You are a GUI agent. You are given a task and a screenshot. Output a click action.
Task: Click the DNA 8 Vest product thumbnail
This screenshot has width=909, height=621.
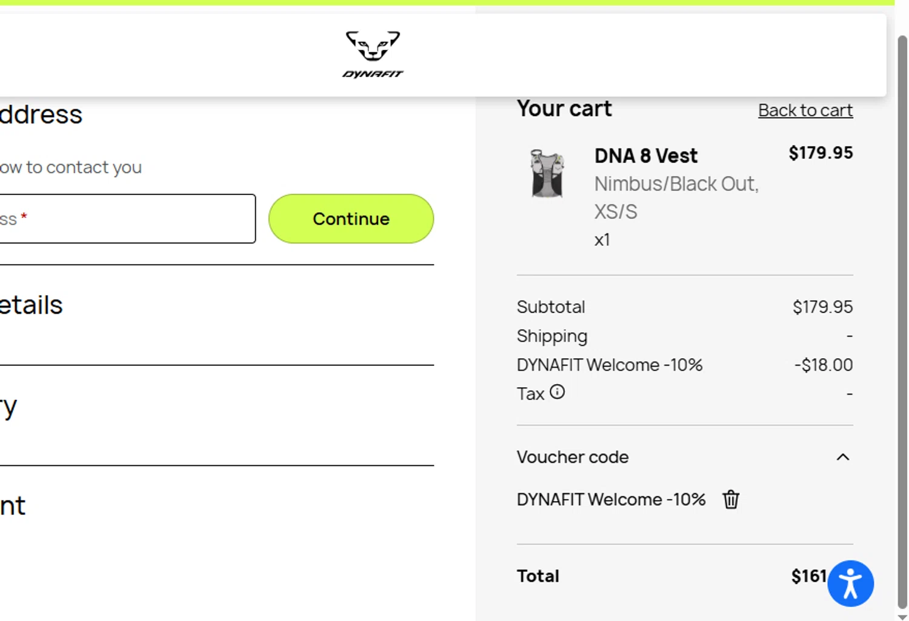click(547, 174)
